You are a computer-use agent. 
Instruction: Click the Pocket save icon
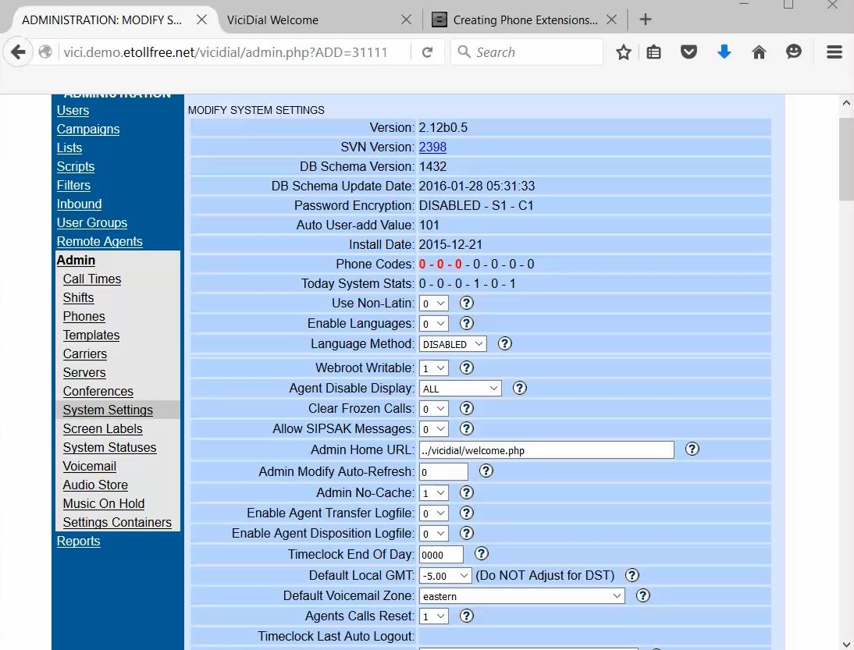[689, 52]
